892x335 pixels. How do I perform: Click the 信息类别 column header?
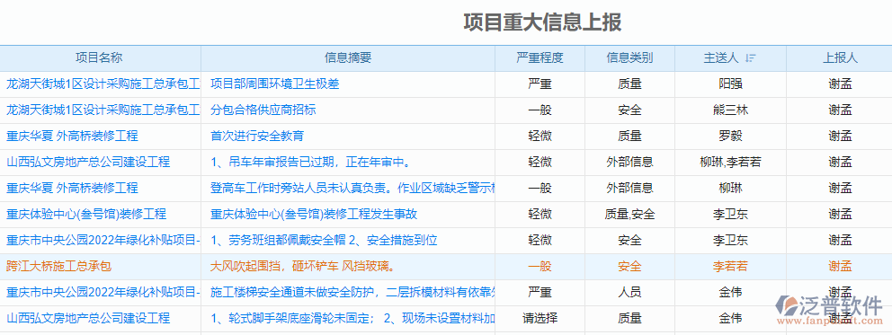tap(629, 57)
